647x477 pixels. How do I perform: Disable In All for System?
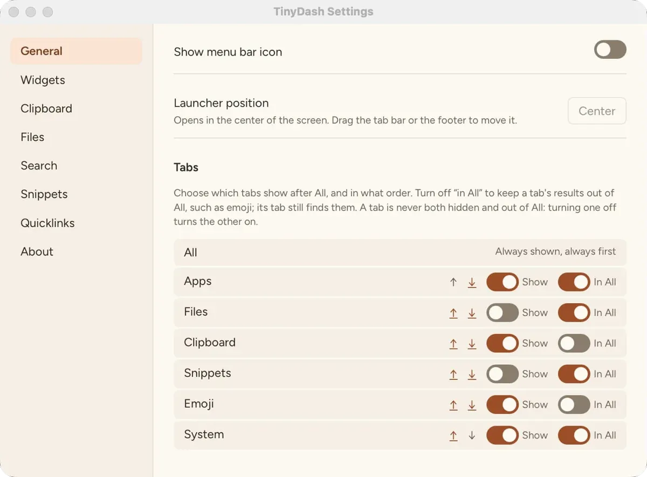point(574,435)
